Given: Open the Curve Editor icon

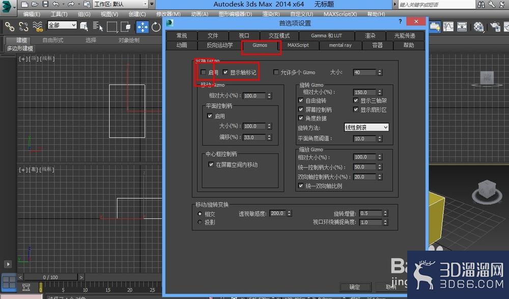Looking at the screenshot, I should pyautogui.click(x=448, y=26).
